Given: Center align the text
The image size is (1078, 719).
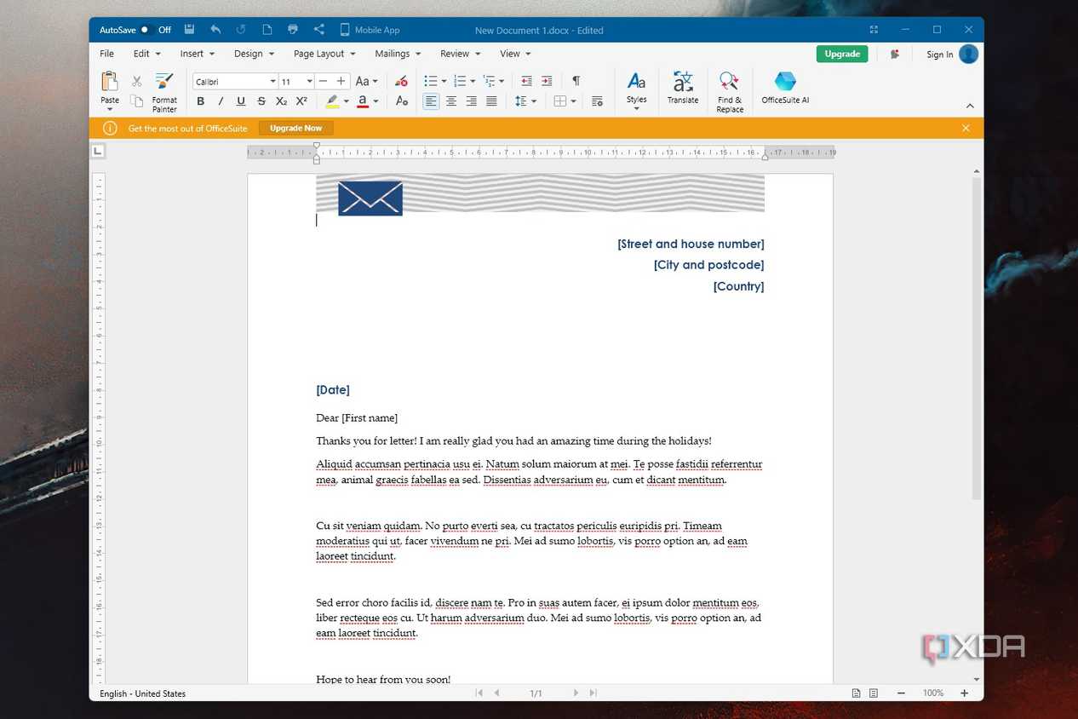Looking at the screenshot, I should pos(451,101).
